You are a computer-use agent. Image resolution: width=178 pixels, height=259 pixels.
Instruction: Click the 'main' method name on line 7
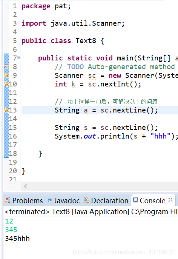pos(125,58)
